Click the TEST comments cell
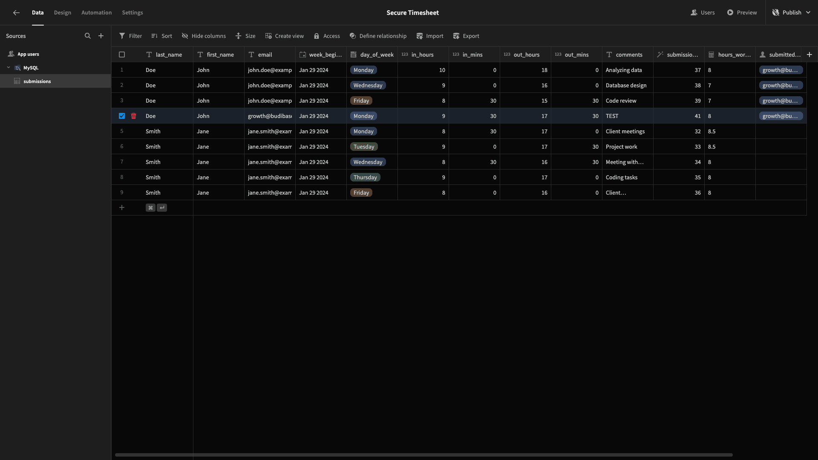This screenshot has width=818, height=460. [628, 116]
